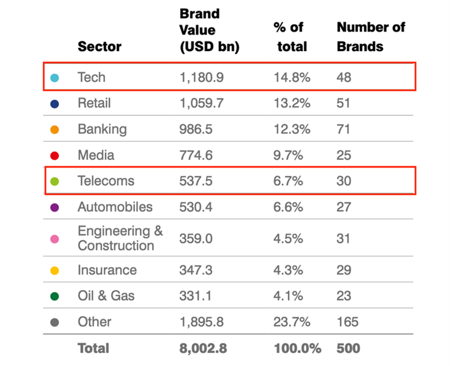450x366 pixels.
Task: Click the red dot beside Media
Action: click(x=54, y=156)
